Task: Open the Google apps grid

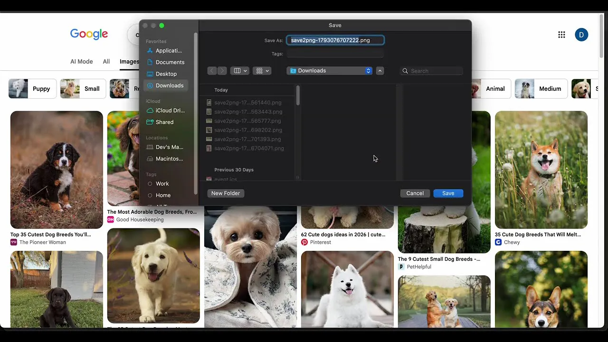Action: [561, 35]
